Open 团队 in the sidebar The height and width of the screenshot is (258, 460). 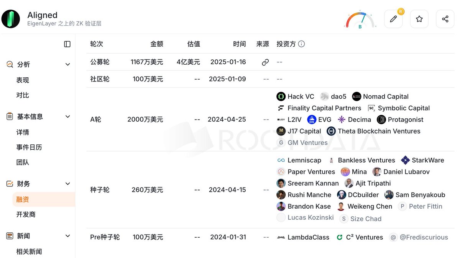tap(23, 162)
